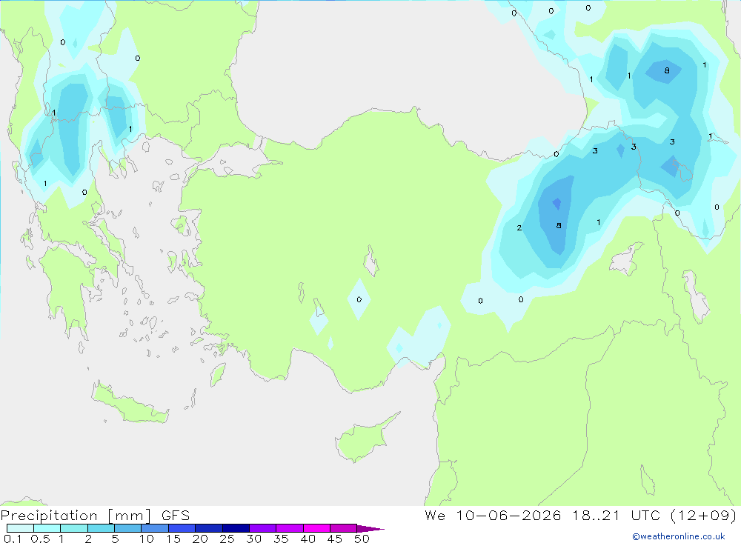Click the 'GFS' model label
The width and height of the screenshot is (741, 543).
(176, 516)
